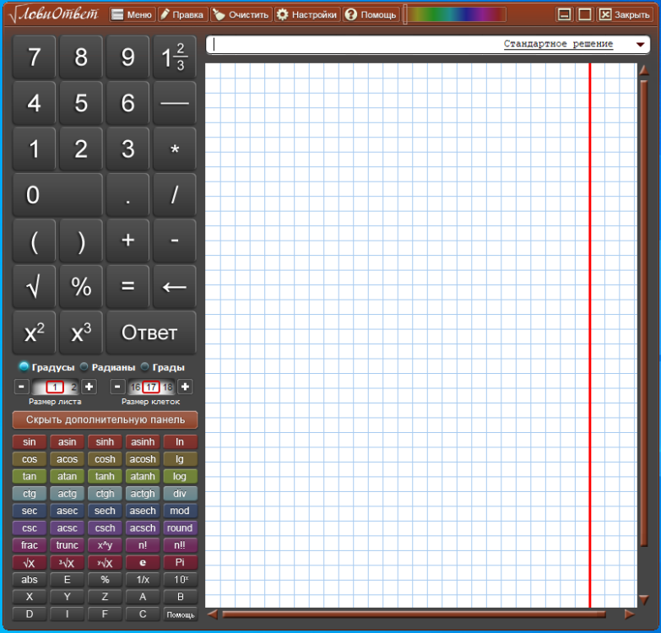Screen dimensions: 661x633
Task: Pick a color from rainbow bar
Action: (x=456, y=14)
